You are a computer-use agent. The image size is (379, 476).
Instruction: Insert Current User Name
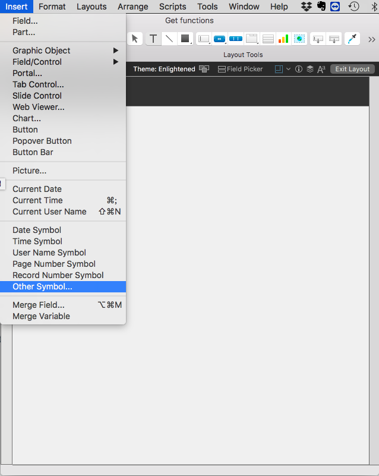point(63,212)
